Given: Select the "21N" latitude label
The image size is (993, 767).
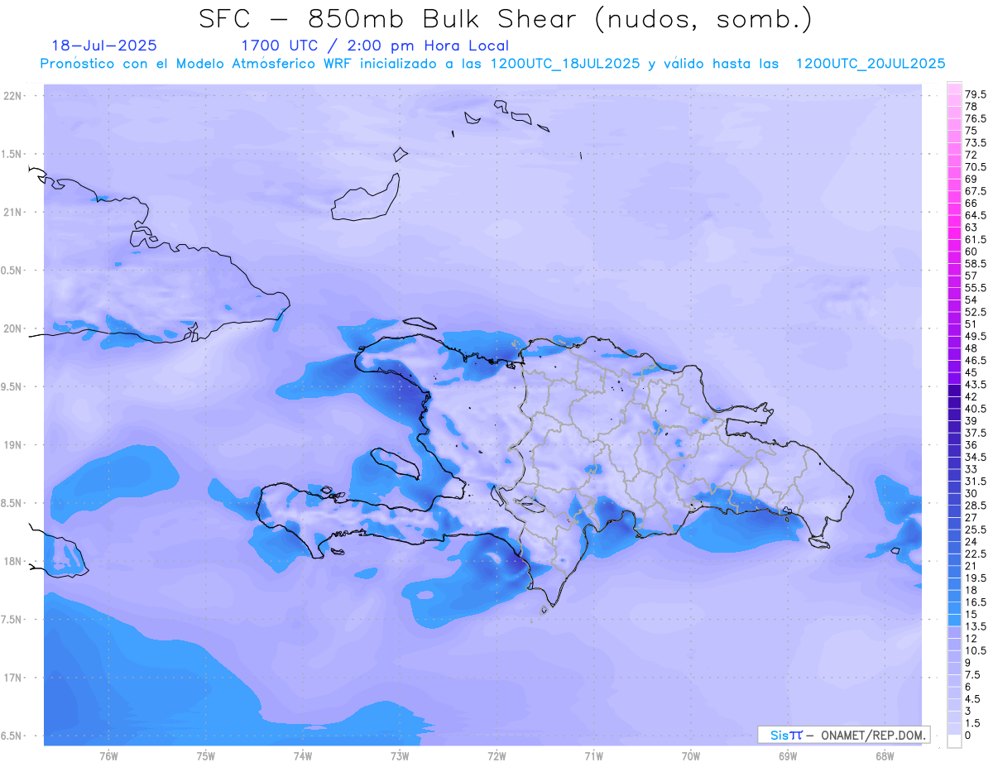Looking at the screenshot, I should [x=14, y=213].
